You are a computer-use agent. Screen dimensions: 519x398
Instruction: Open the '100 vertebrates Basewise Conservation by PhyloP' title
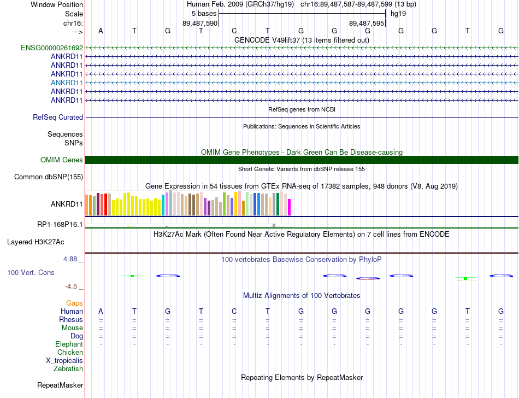coord(302,260)
